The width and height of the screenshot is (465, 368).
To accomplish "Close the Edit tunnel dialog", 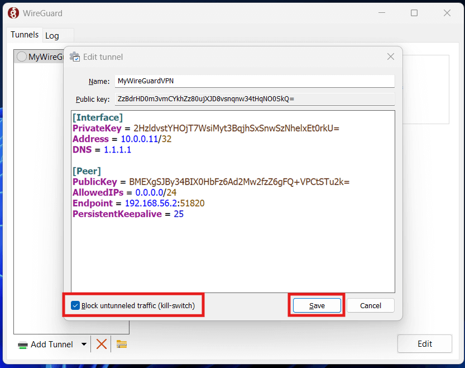I will coord(391,56).
